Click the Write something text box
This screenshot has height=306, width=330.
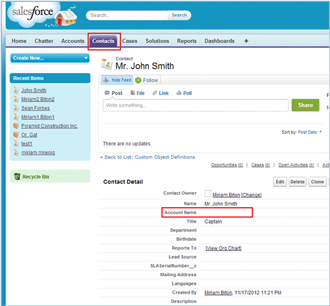195,105
